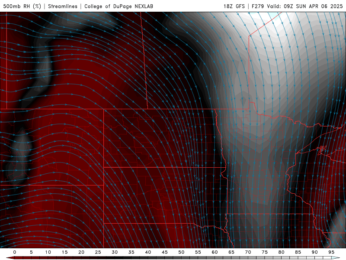Click the "500mb RH (%)" title text
Screen dimensions: 346x260
pyautogui.click(x=22, y=6)
